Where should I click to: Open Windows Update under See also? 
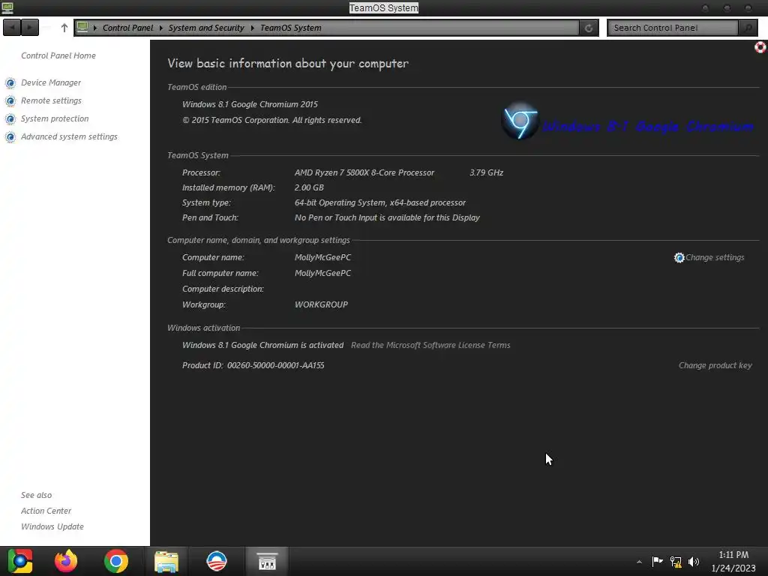[x=52, y=526]
